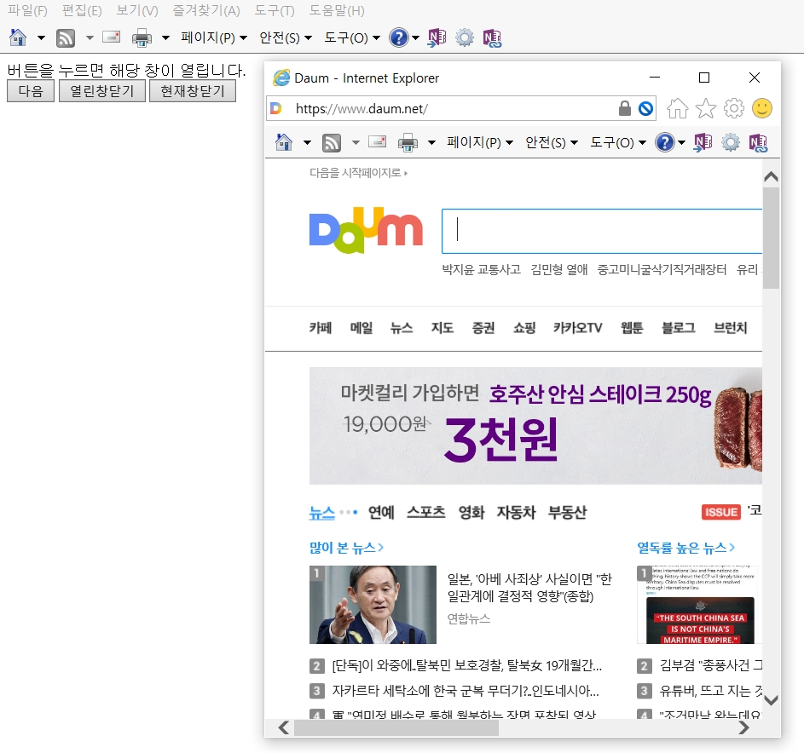The image size is (804, 753).
Task: Click the RSS feed icon in the main window toolbar
Action: click(66, 38)
